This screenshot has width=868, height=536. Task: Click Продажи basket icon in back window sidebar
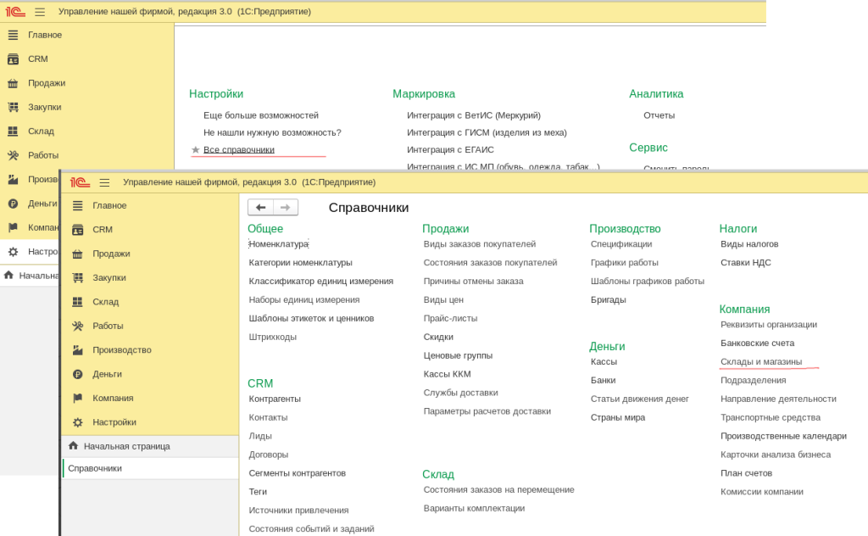(x=14, y=83)
